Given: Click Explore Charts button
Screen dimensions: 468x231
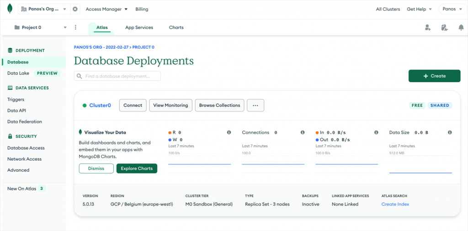Looking at the screenshot, I should click(x=137, y=168).
